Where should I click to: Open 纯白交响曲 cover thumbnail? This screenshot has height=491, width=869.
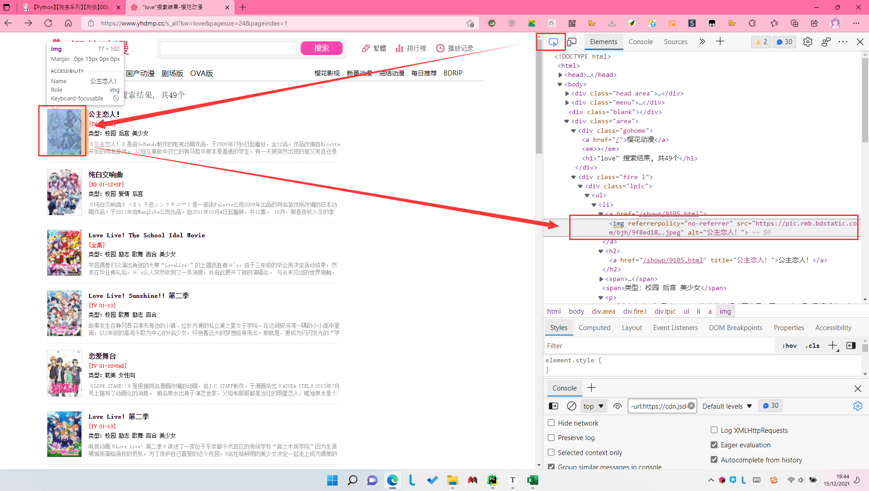coord(64,192)
